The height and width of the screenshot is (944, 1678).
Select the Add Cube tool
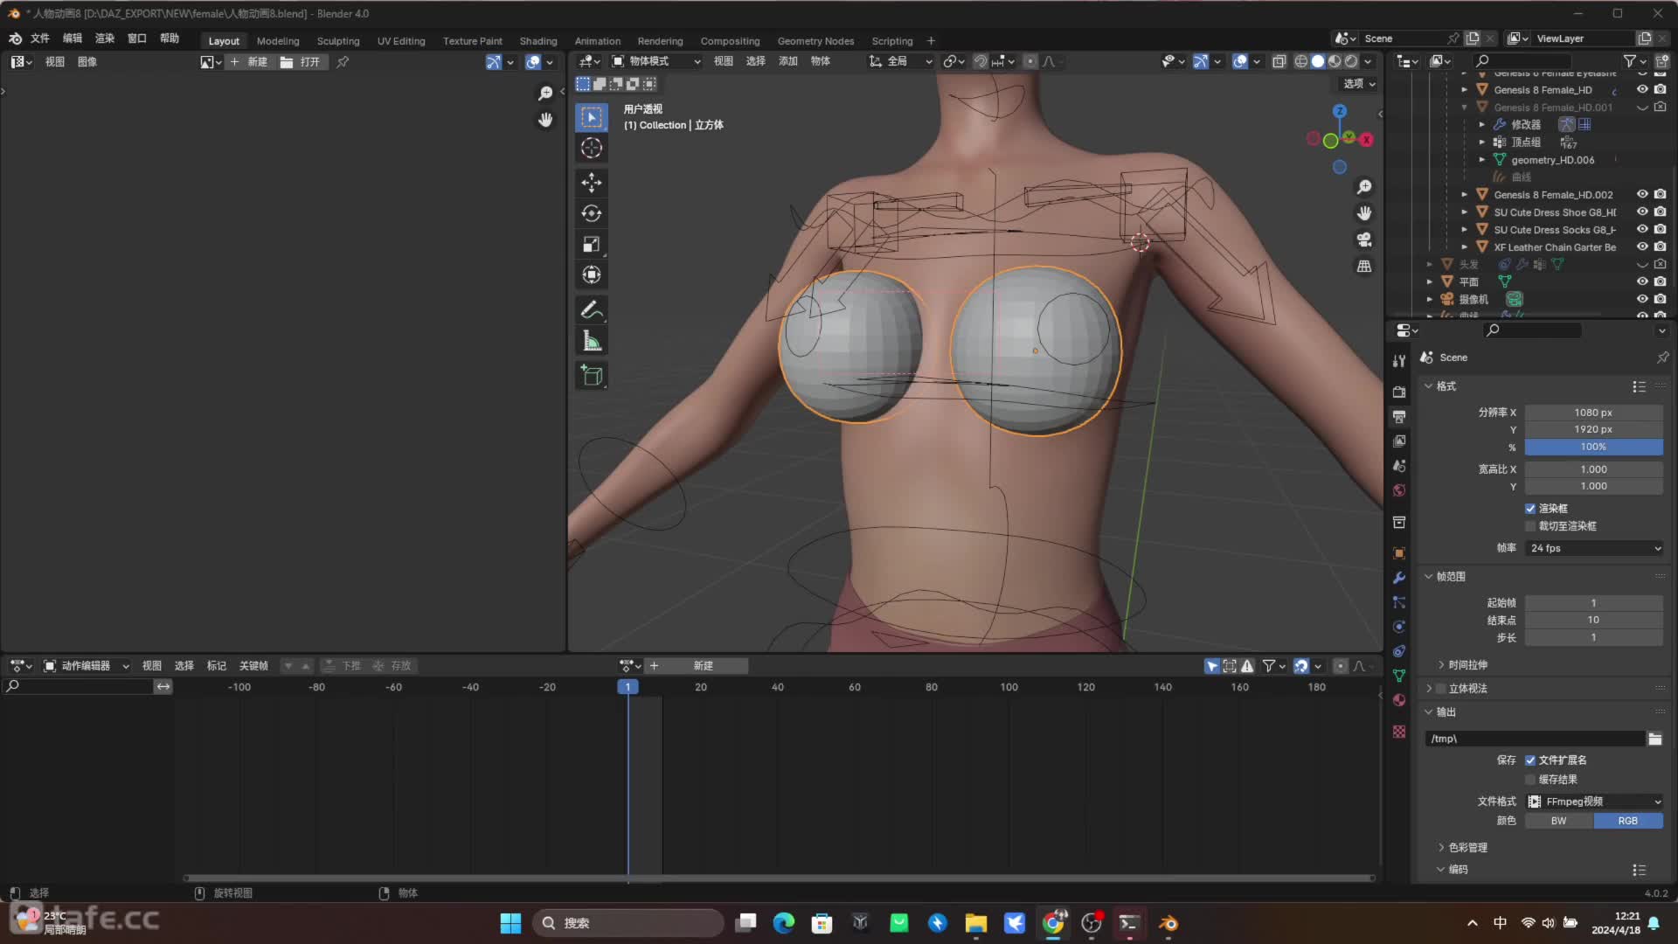(x=592, y=376)
